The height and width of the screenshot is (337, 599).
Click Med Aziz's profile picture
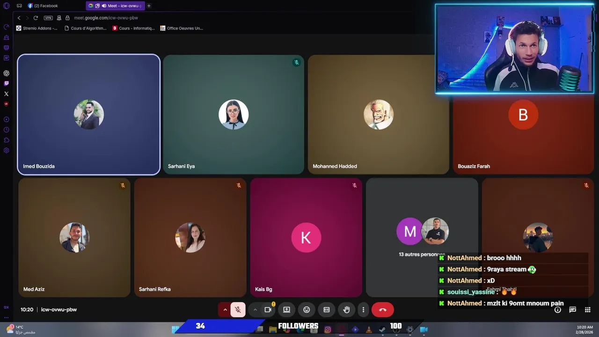tap(74, 237)
